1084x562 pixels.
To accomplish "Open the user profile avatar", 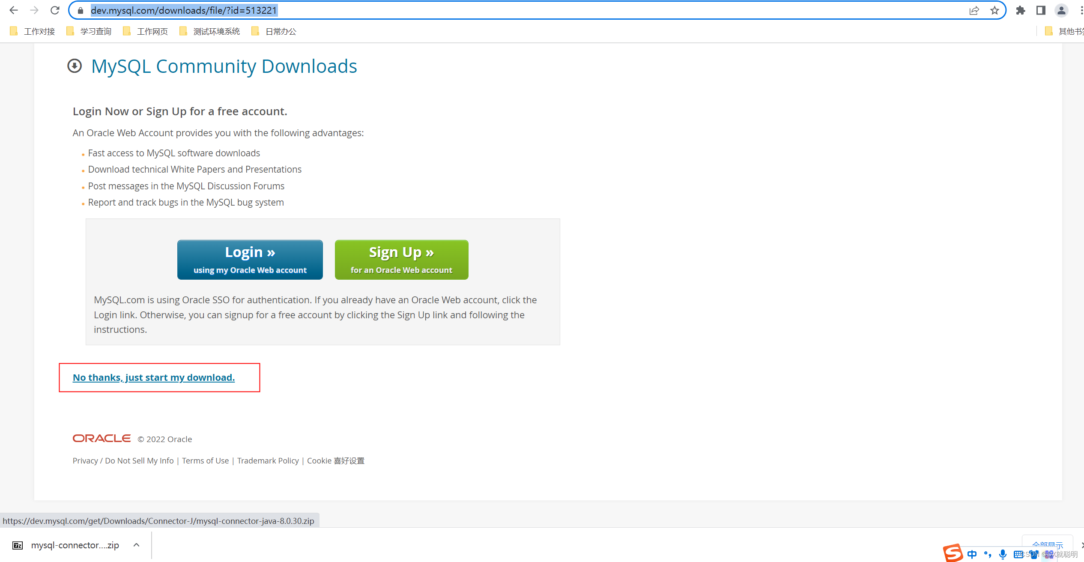I will point(1061,10).
